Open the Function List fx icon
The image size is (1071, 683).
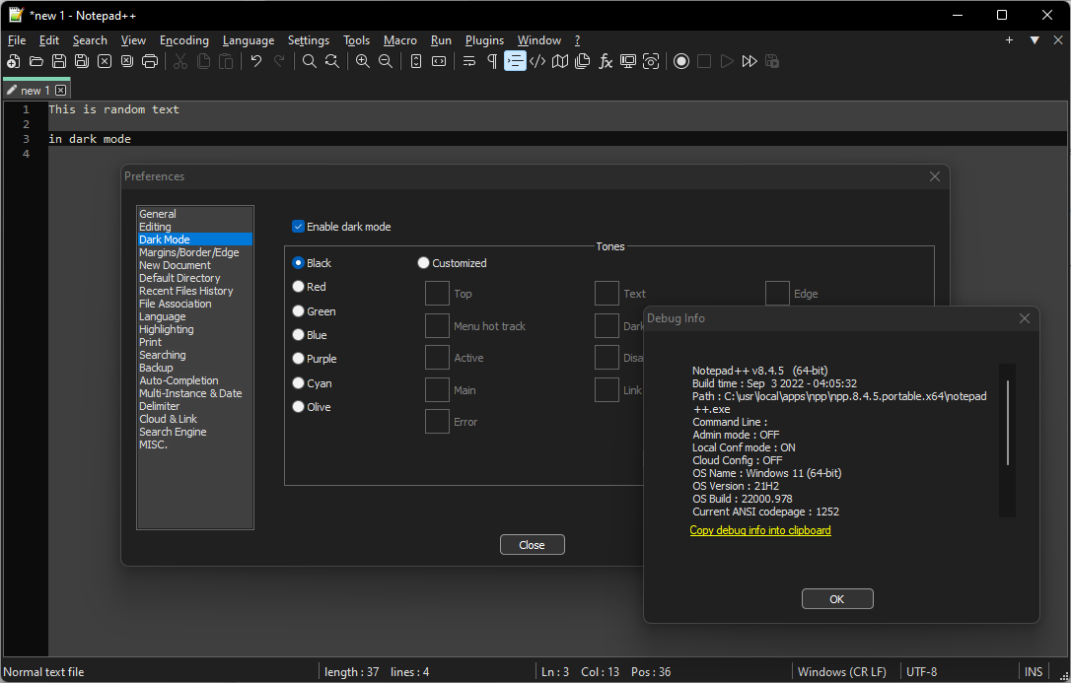606,61
